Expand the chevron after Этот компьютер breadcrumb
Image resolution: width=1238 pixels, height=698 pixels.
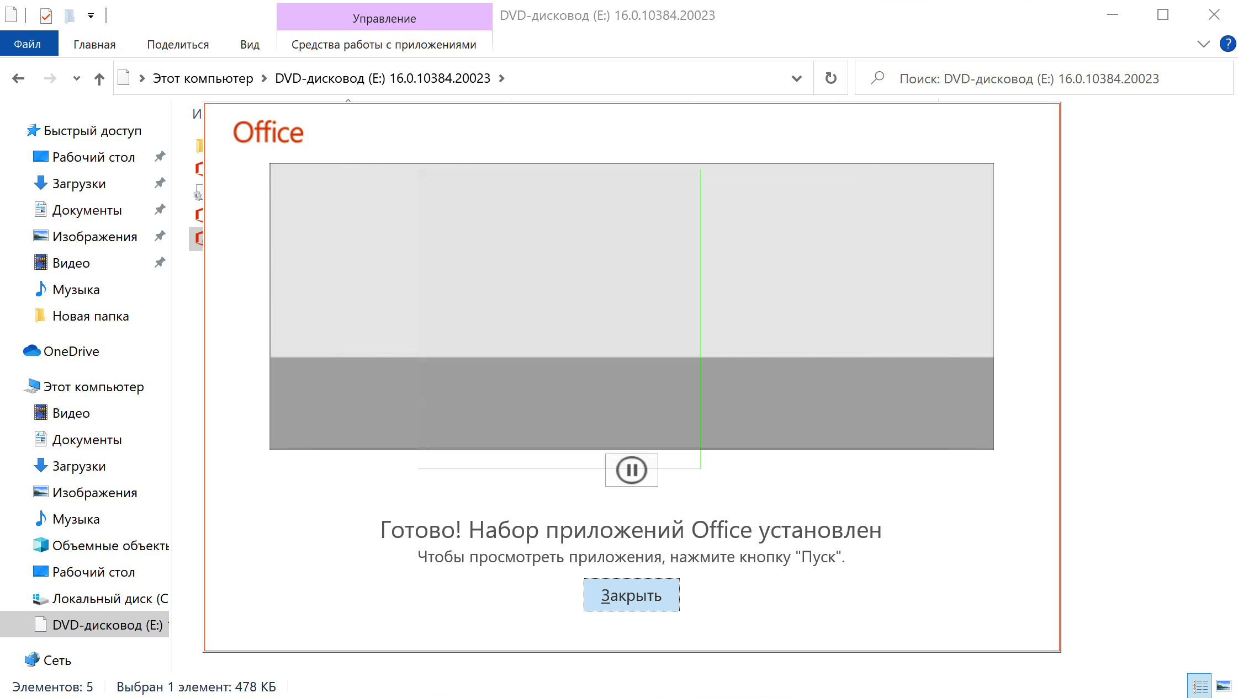point(264,78)
